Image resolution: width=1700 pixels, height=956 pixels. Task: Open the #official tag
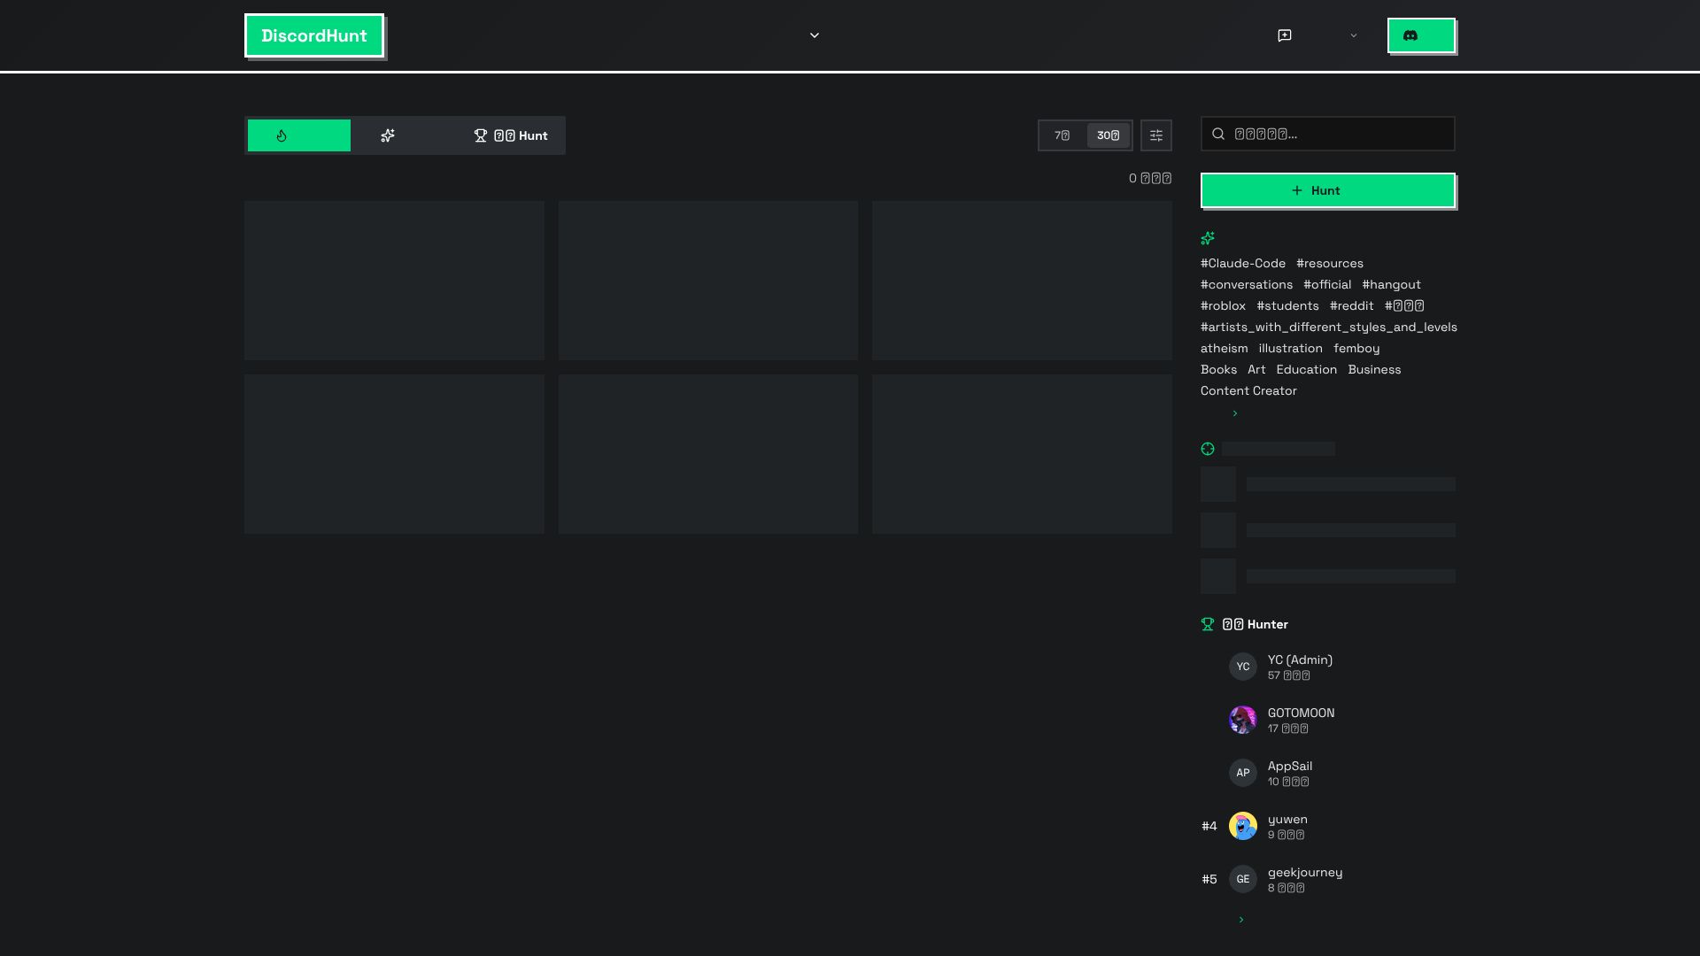[x=1327, y=284]
